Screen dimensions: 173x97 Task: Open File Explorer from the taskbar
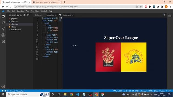(65, 95)
